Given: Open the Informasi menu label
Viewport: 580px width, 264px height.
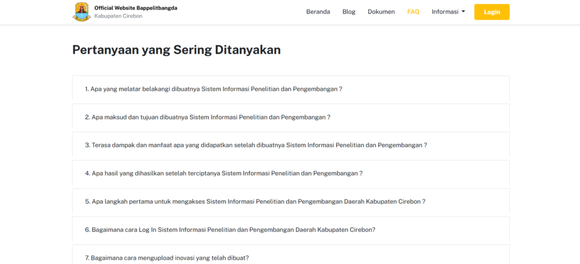Looking at the screenshot, I should click(445, 12).
